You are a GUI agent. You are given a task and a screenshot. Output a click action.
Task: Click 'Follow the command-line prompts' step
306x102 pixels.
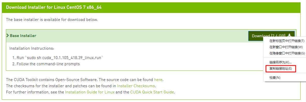coord(48,64)
